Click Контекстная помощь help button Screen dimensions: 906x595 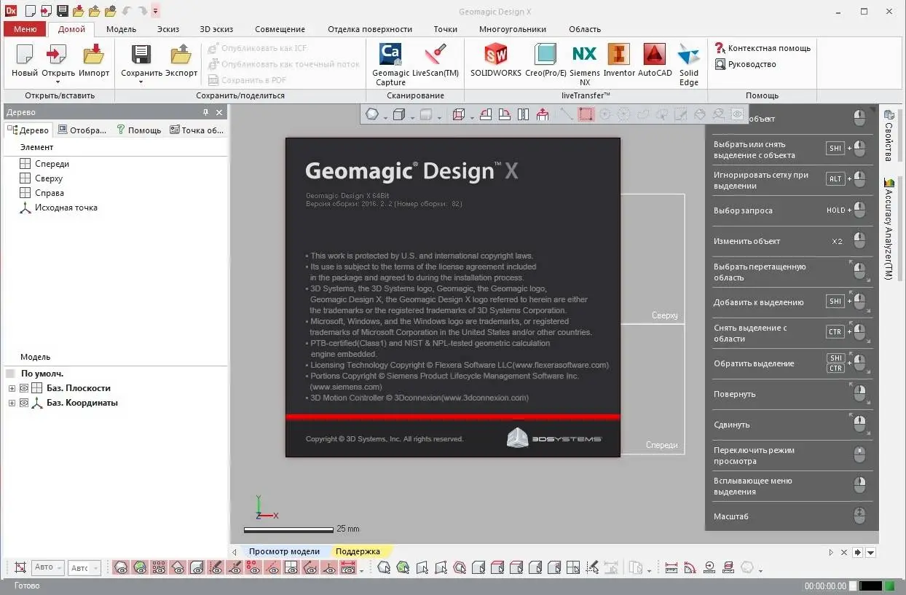click(x=763, y=48)
